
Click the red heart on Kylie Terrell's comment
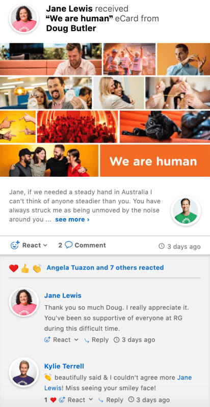click(x=53, y=400)
